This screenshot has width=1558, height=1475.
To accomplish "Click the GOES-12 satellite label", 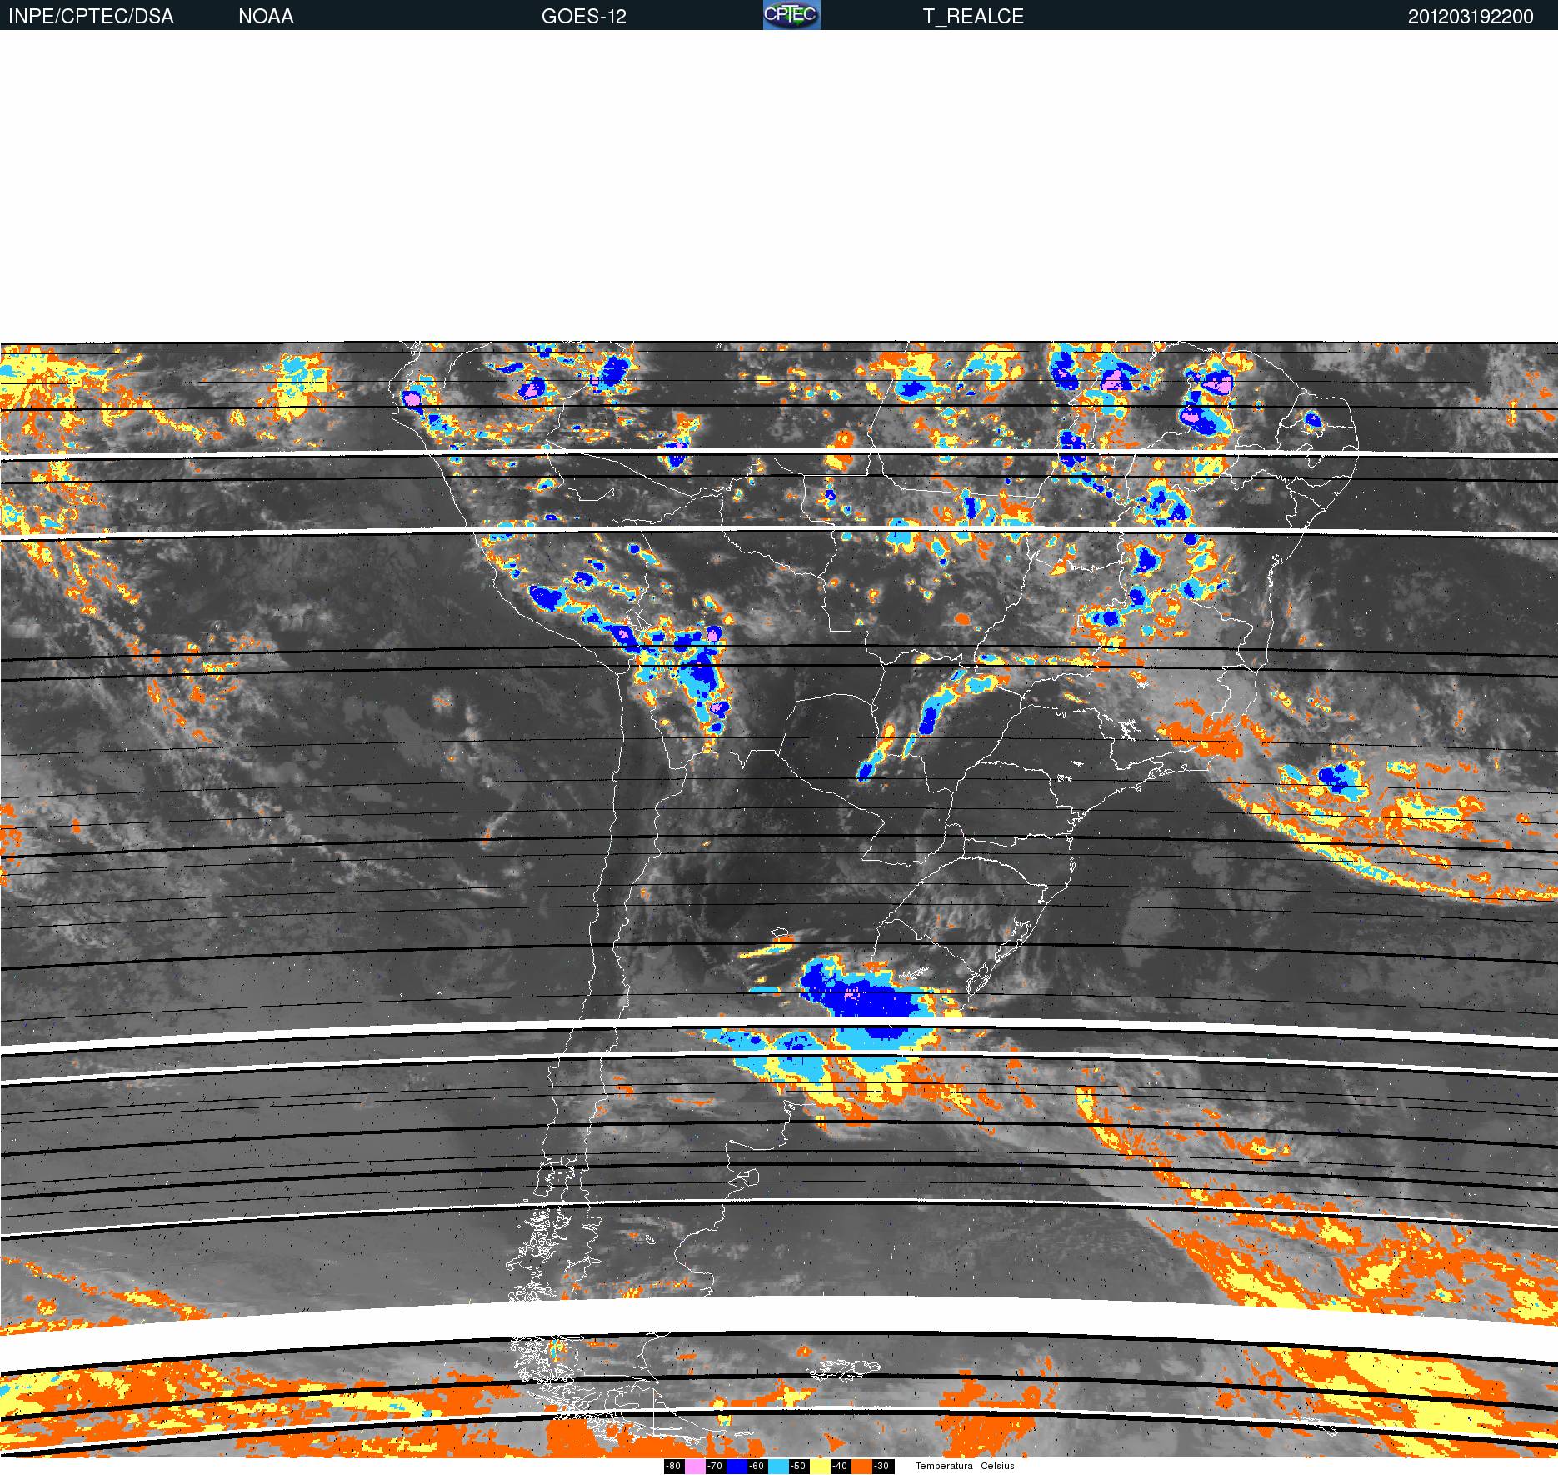I will click(x=583, y=17).
